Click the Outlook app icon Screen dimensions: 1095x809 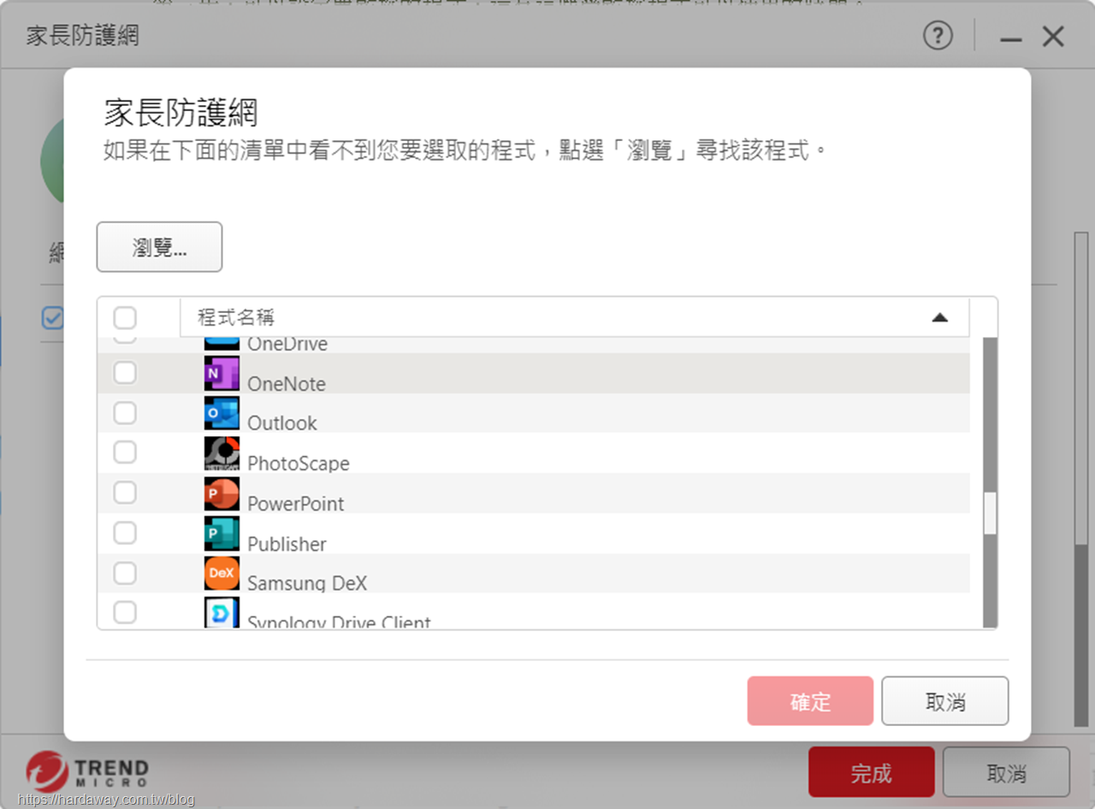click(x=222, y=413)
